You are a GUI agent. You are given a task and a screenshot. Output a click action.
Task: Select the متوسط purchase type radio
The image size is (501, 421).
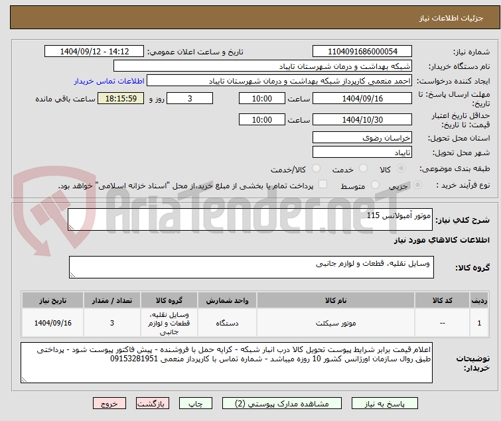click(375, 185)
